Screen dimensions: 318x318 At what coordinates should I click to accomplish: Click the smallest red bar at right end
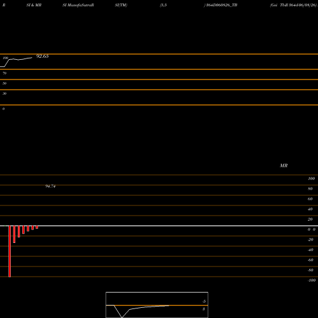(37, 227)
